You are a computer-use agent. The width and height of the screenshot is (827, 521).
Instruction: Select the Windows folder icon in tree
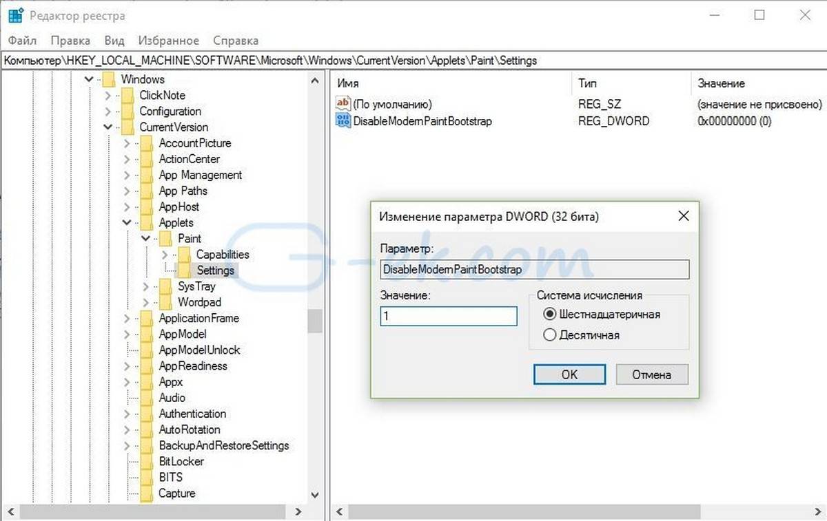click(108, 79)
